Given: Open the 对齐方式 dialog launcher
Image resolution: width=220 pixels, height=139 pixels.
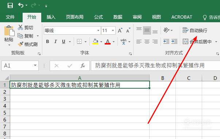Looking at the screenshot, I should click(217, 54).
